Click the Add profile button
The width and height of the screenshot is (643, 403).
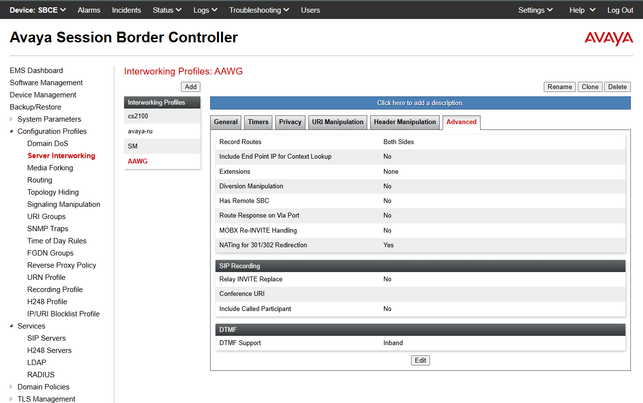(191, 87)
